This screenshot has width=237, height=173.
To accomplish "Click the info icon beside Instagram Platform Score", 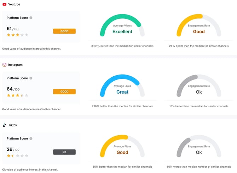I will tap(31, 78).
